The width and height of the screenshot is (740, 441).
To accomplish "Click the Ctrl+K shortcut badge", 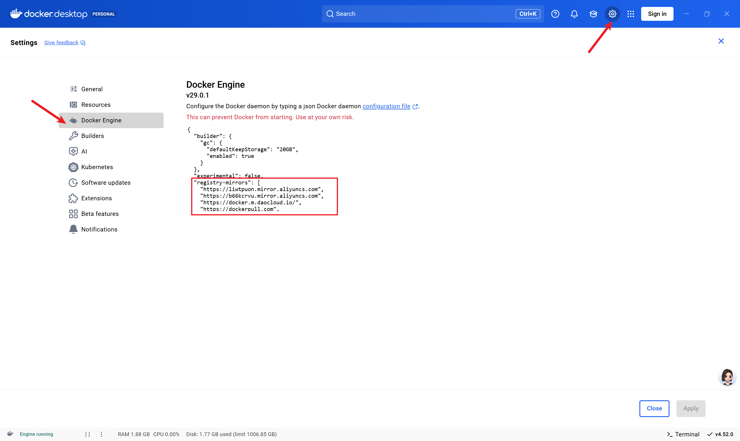I will tap(528, 14).
